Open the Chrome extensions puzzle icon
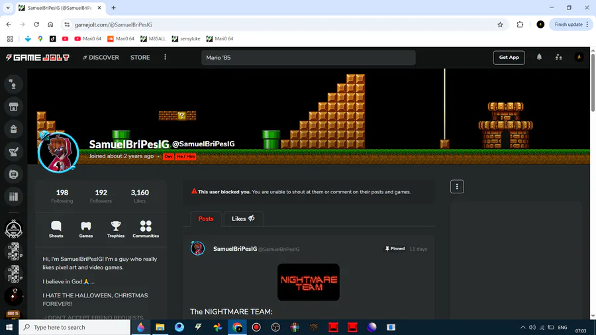The image size is (596, 335). tap(520, 24)
